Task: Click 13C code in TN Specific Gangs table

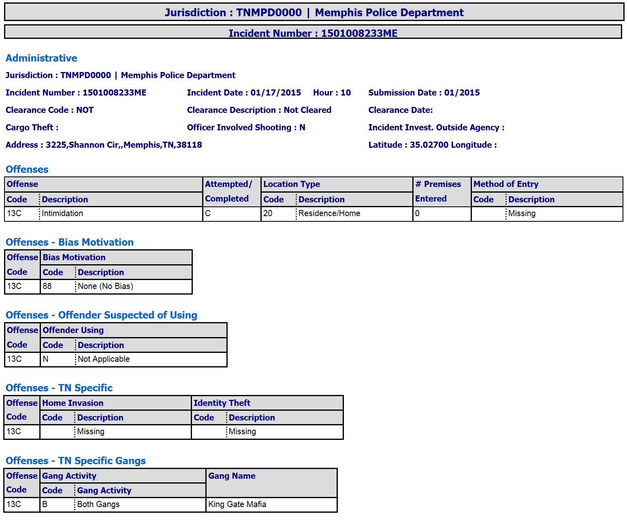Action: click(x=22, y=505)
